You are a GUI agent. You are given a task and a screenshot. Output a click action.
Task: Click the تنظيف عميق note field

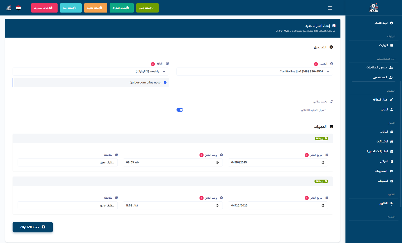click(x=68, y=163)
